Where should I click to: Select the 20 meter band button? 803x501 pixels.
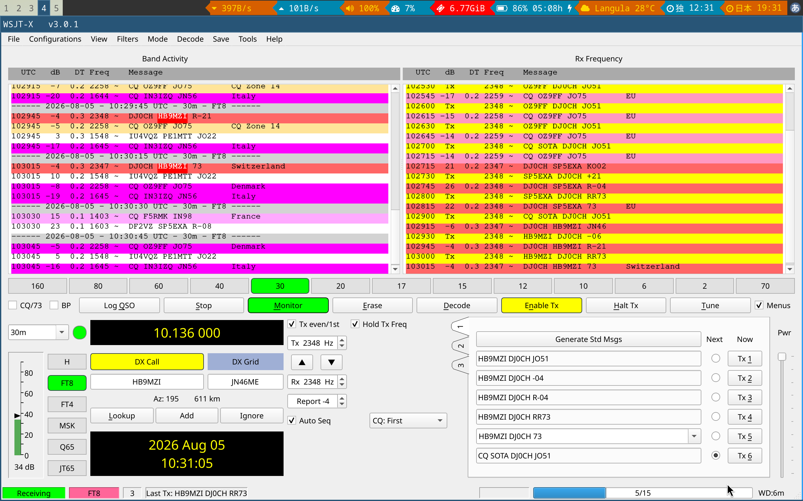(x=340, y=286)
